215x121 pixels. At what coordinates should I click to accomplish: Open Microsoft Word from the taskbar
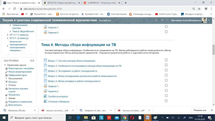point(147,118)
